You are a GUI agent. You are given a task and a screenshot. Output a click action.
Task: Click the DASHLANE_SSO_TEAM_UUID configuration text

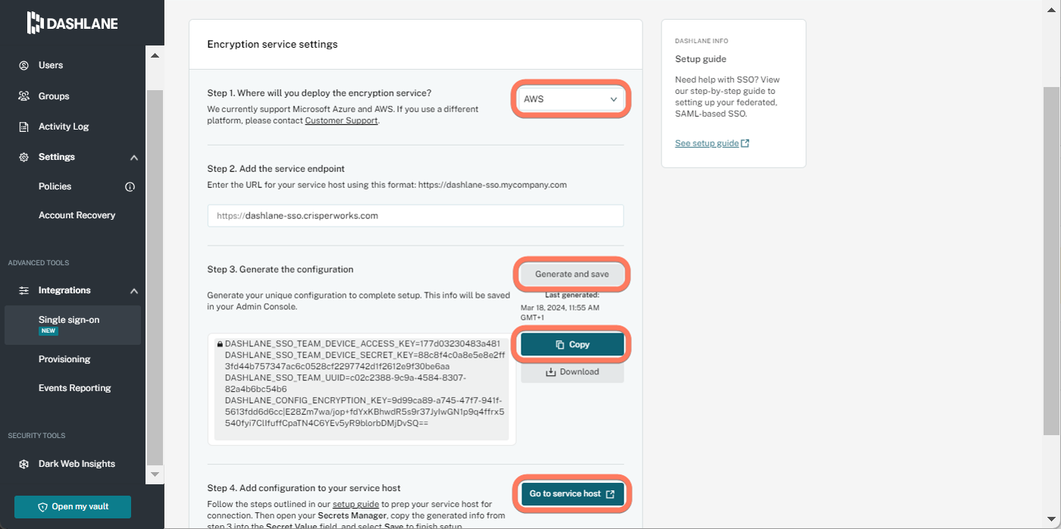[x=345, y=383]
